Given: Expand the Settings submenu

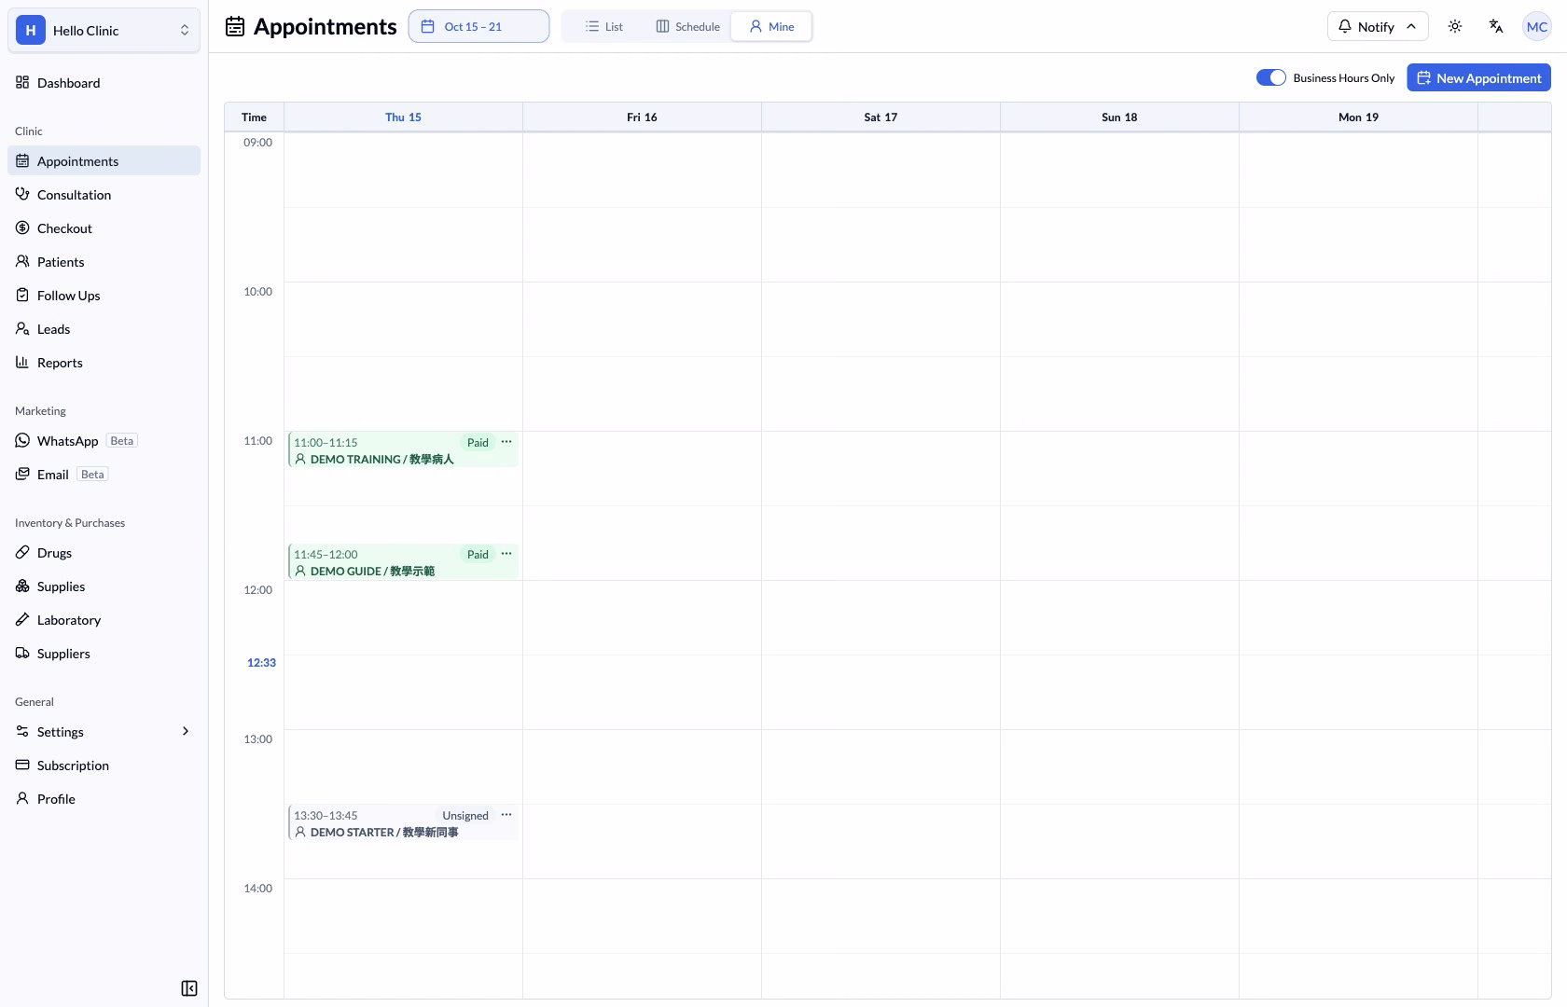Looking at the screenshot, I should click(104, 732).
